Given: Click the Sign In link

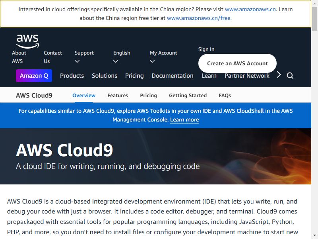Looking at the screenshot, I should click(x=206, y=49).
